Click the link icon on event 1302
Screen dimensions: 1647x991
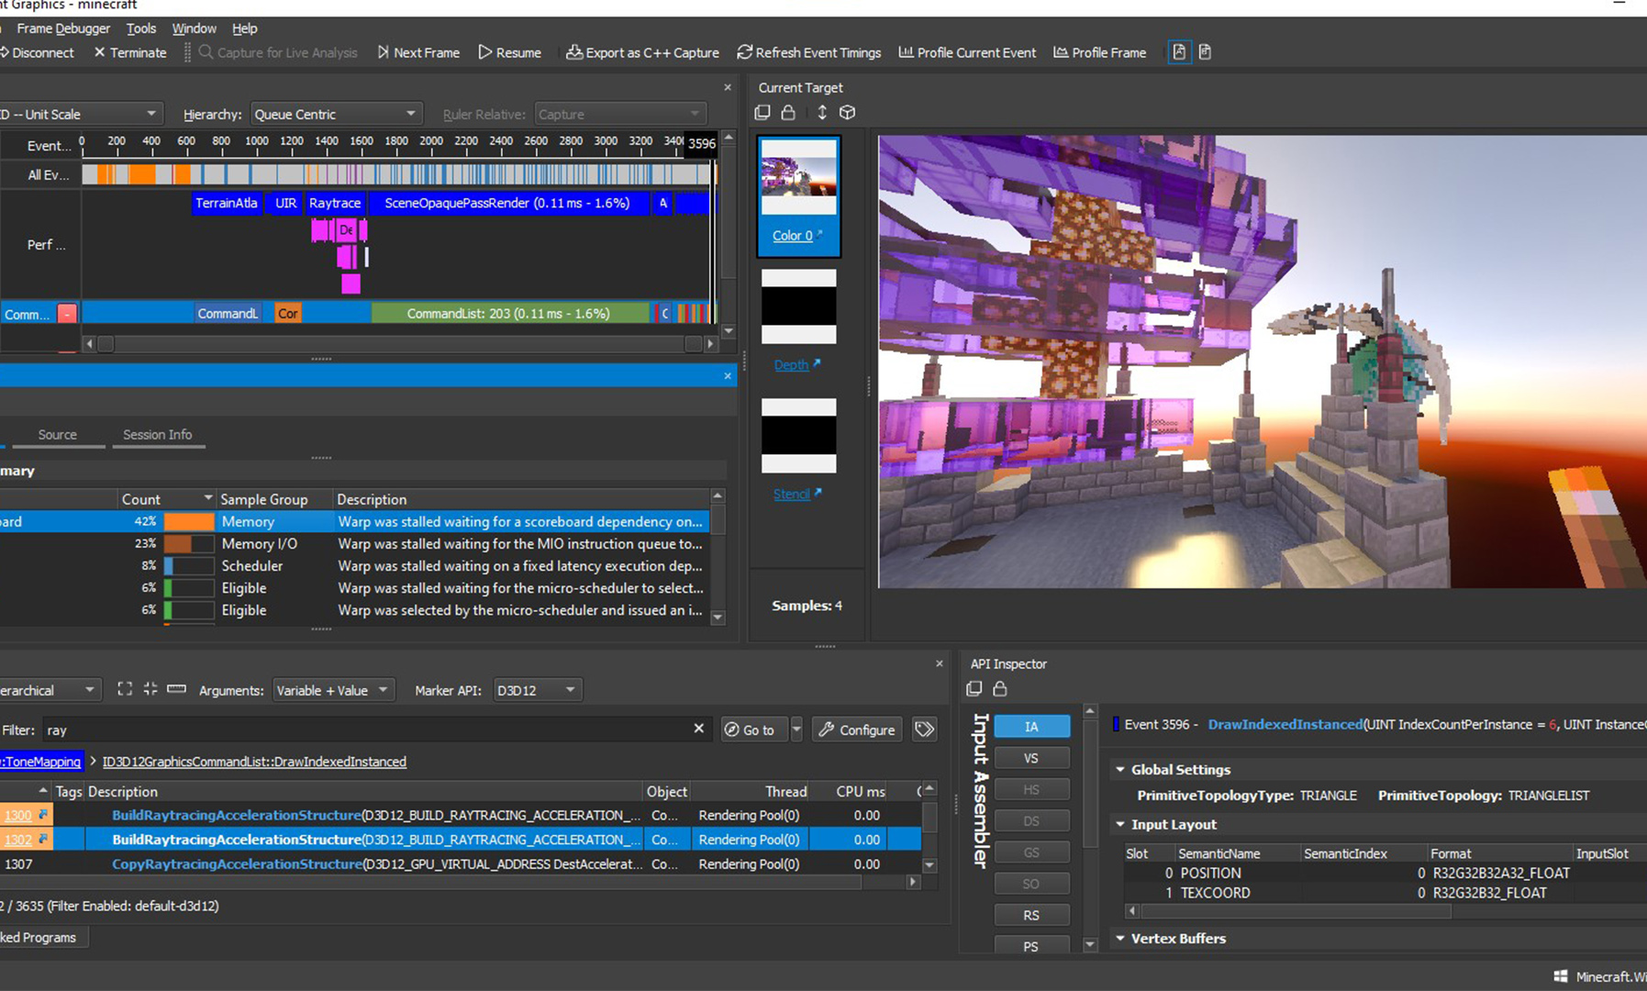(43, 840)
